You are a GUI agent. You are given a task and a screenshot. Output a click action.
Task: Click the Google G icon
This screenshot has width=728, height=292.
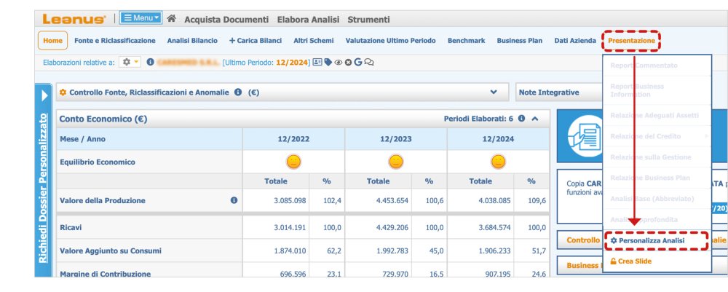click(358, 63)
